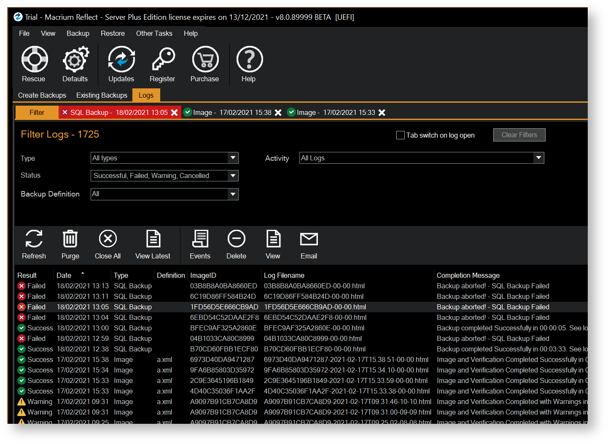Open the Restore menu
608x444 pixels.
pyautogui.click(x=113, y=33)
